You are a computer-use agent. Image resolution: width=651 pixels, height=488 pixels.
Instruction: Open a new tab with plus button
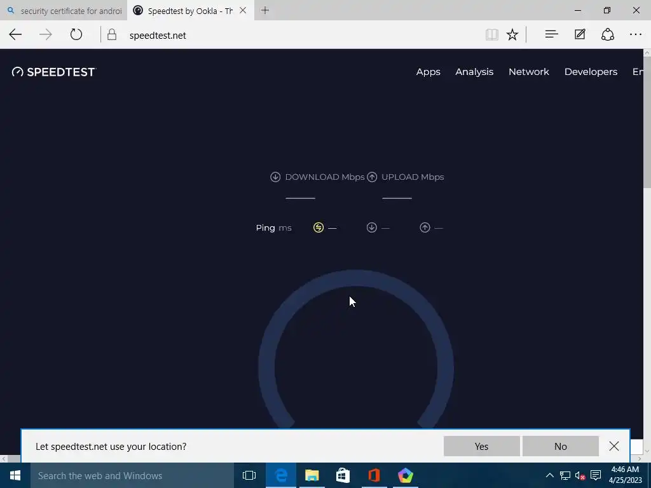click(265, 10)
